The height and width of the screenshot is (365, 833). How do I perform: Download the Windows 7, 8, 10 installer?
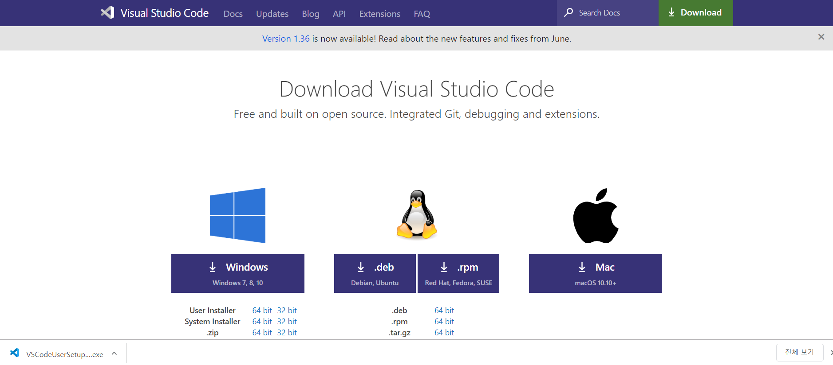coord(238,273)
